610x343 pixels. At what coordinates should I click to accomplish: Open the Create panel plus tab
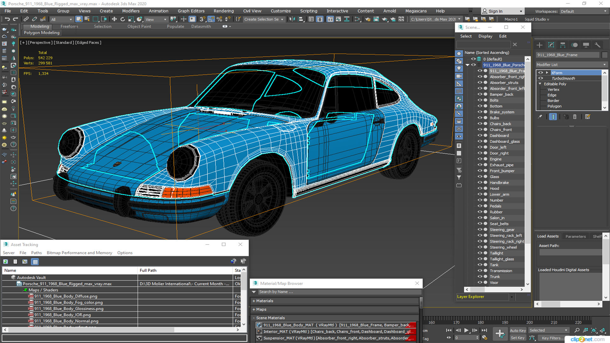coord(539,45)
